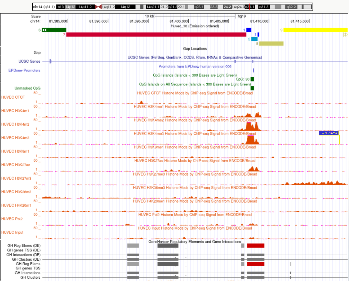
Task: Open HUVEC H3K36m3 left track label
Action: [16, 192]
